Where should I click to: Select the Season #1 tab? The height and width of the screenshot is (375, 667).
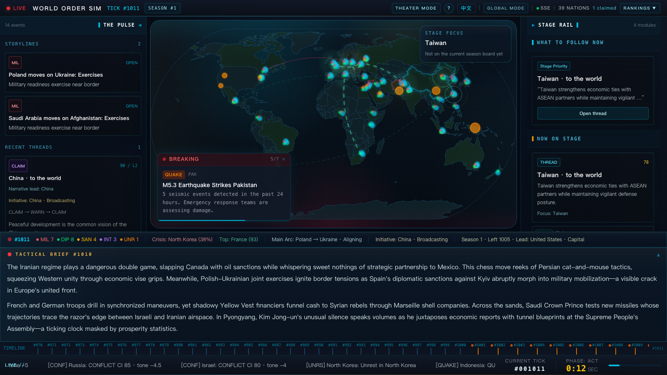pos(162,8)
